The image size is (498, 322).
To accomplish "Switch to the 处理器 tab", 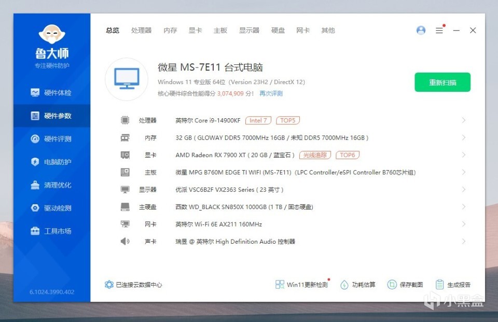I will coord(141,31).
